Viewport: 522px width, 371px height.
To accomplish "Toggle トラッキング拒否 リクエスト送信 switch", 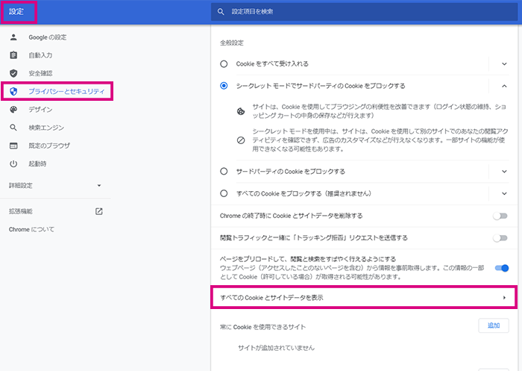I will (500, 238).
